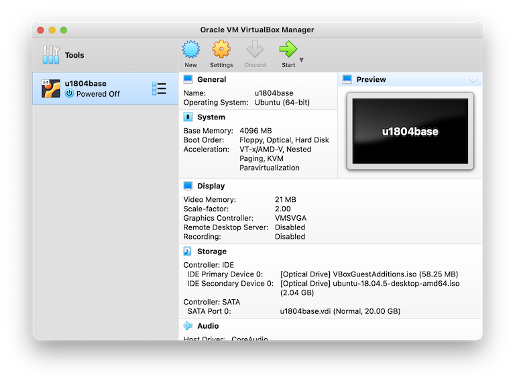Open the System section header
The image size is (515, 383).
(211, 117)
